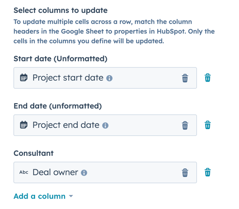The width and height of the screenshot is (239, 209).
Task: Clear Project start date using the gray trash icon
Action: tap(185, 78)
